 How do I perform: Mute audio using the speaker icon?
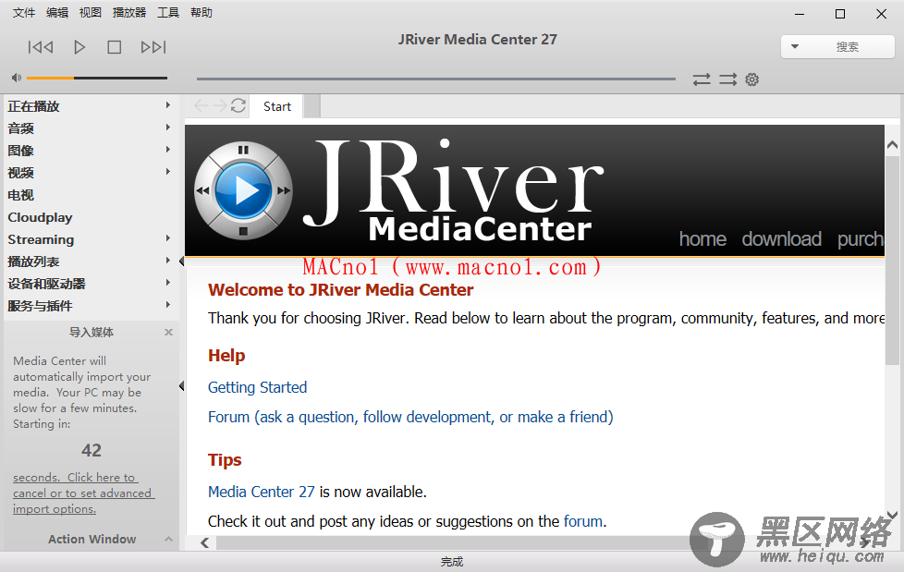coord(16,78)
